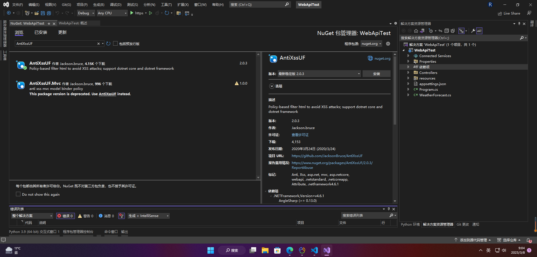
Task: Refresh the NuGet package search results
Action: coord(108,44)
